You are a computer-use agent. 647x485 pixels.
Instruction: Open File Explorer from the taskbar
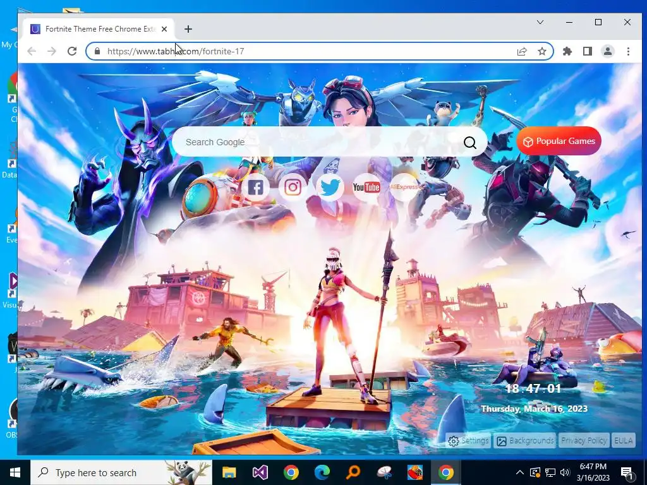(x=229, y=472)
